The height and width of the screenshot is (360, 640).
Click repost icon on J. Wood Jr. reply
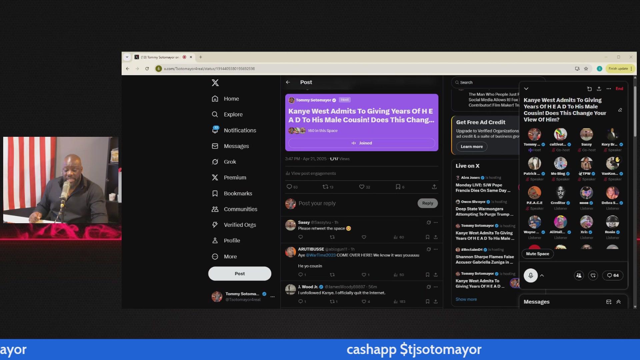[332, 301]
